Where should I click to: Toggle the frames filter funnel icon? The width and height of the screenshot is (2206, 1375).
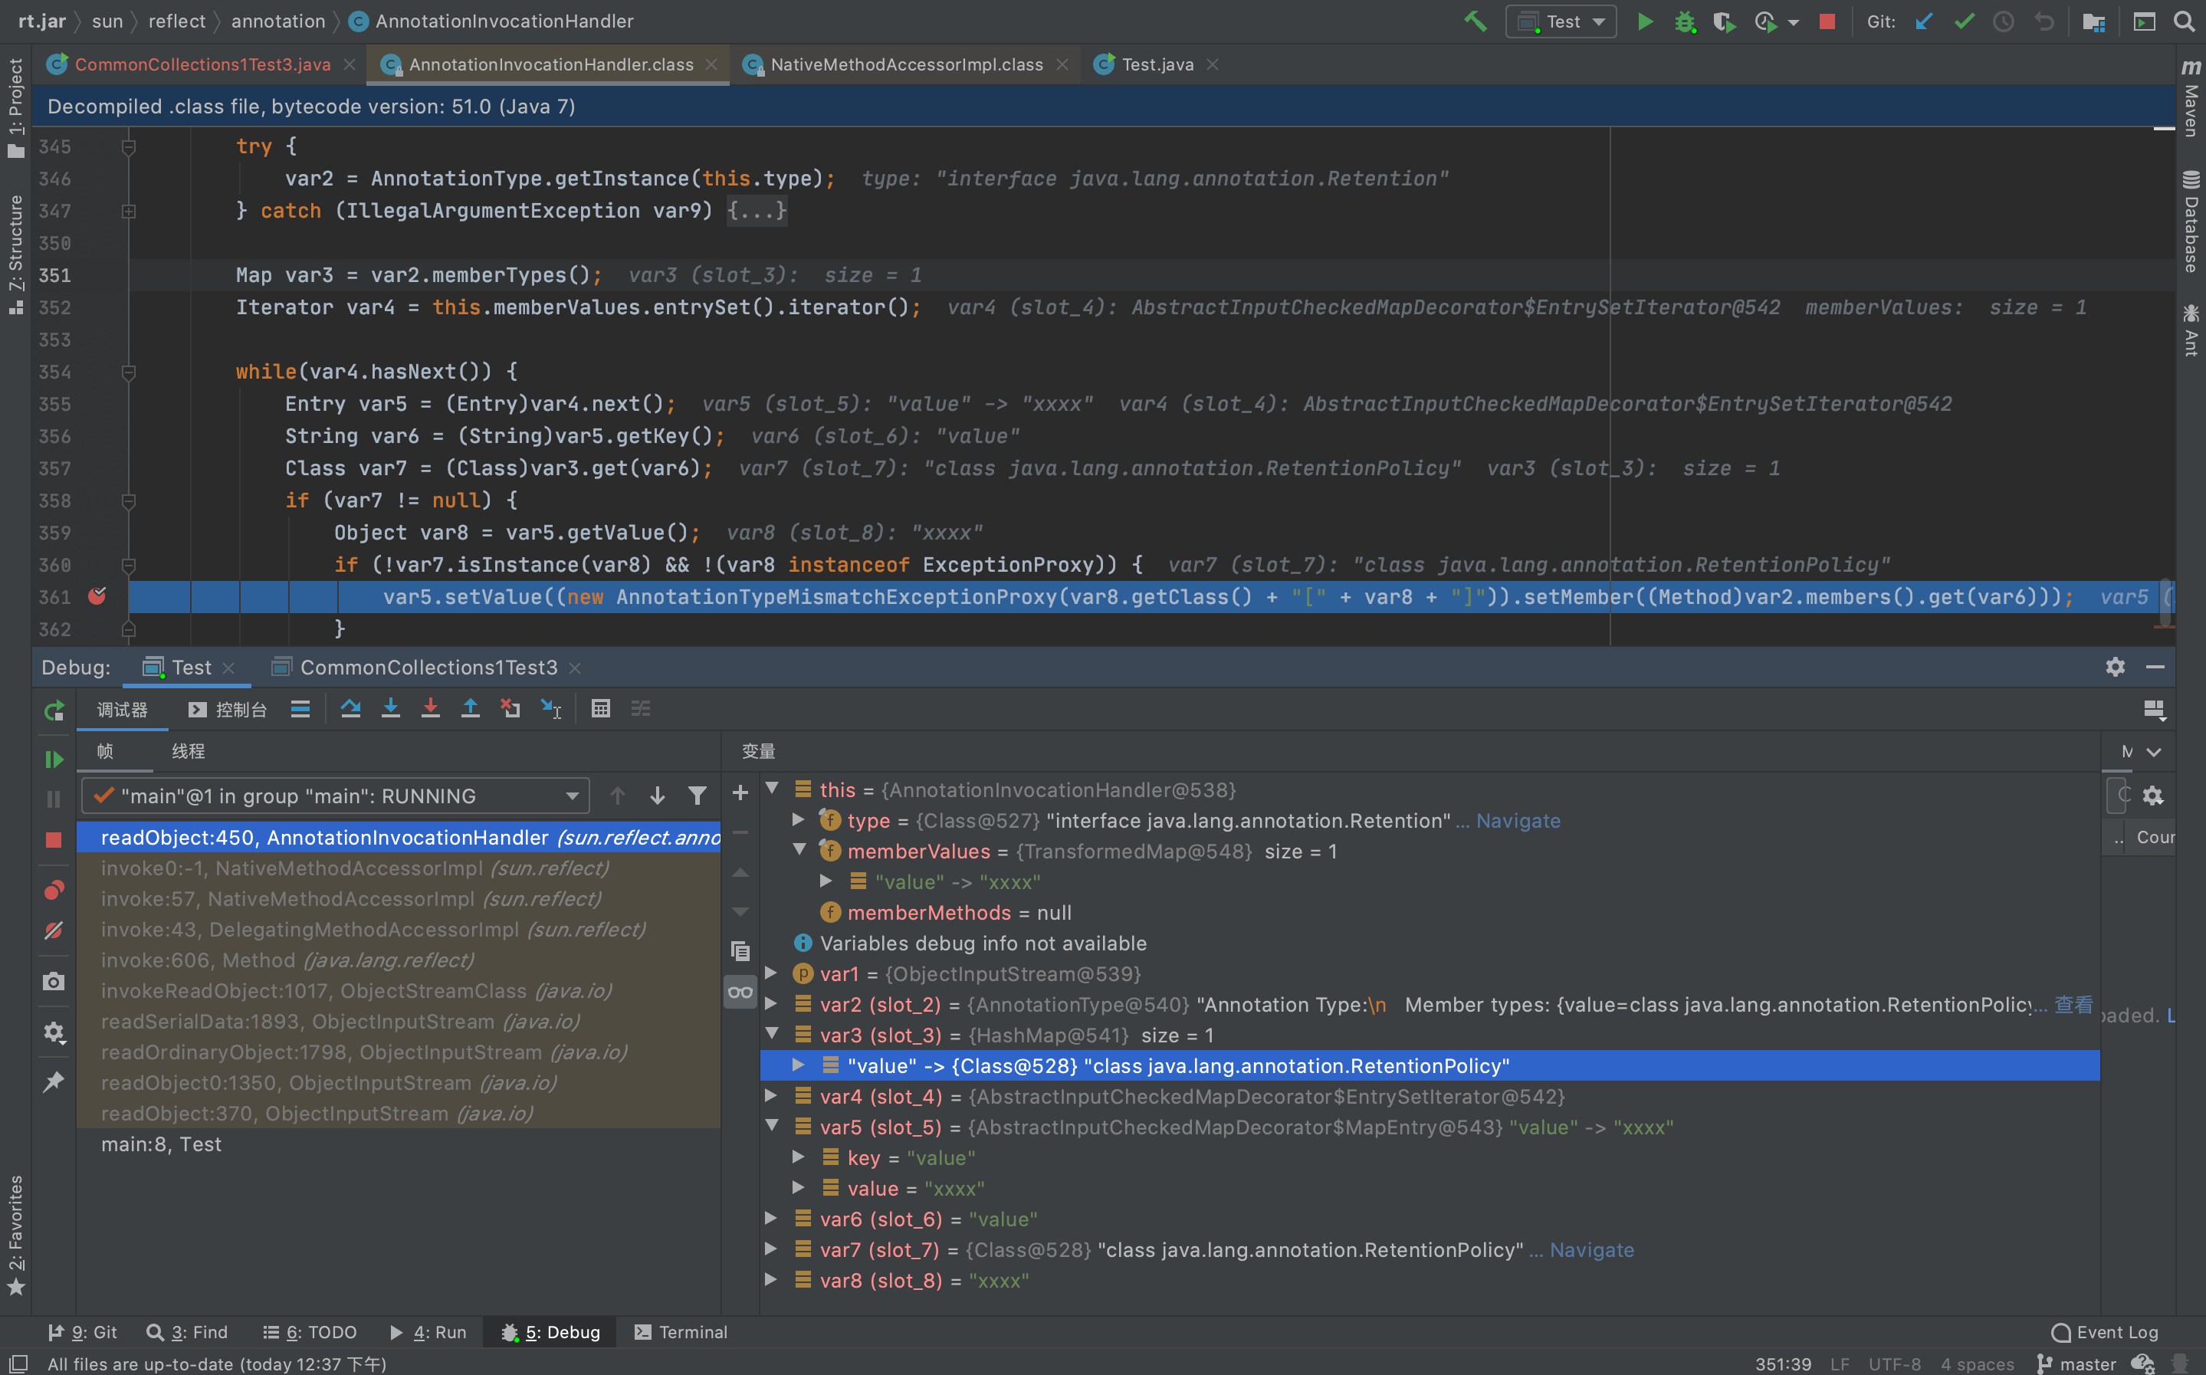pyautogui.click(x=697, y=796)
